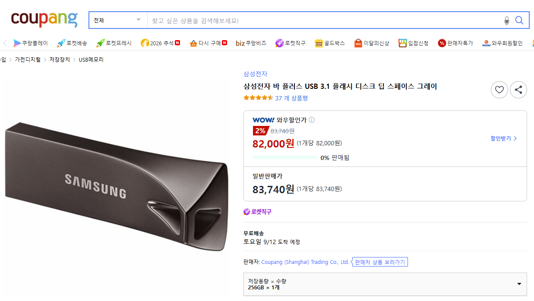Open 입점신청 shortcut
The width and height of the screenshot is (534, 301).
click(x=414, y=43)
